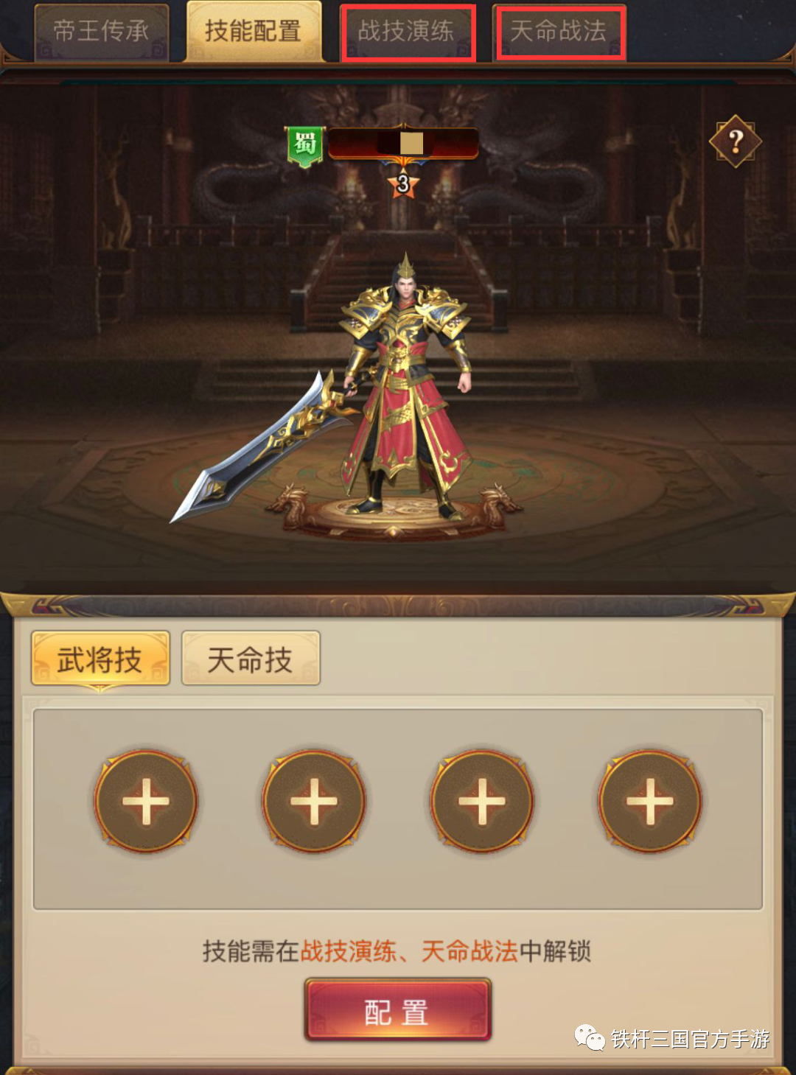Follow the orange 战技演练 text link
796x1075 pixels.
click(349, 951)
